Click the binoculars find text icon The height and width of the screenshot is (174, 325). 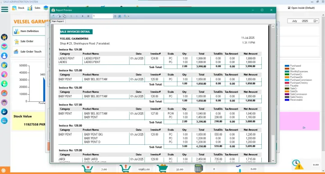point(120,16)
